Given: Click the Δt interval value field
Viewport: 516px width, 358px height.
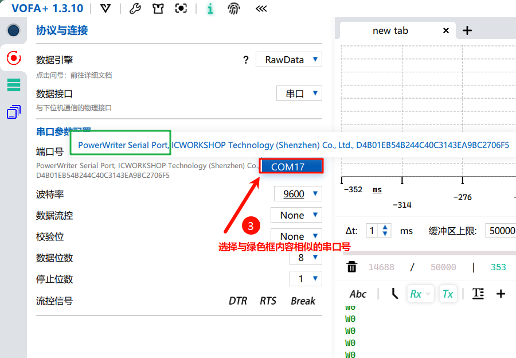Looking at the screenshot, I should (x=372, y=231).
